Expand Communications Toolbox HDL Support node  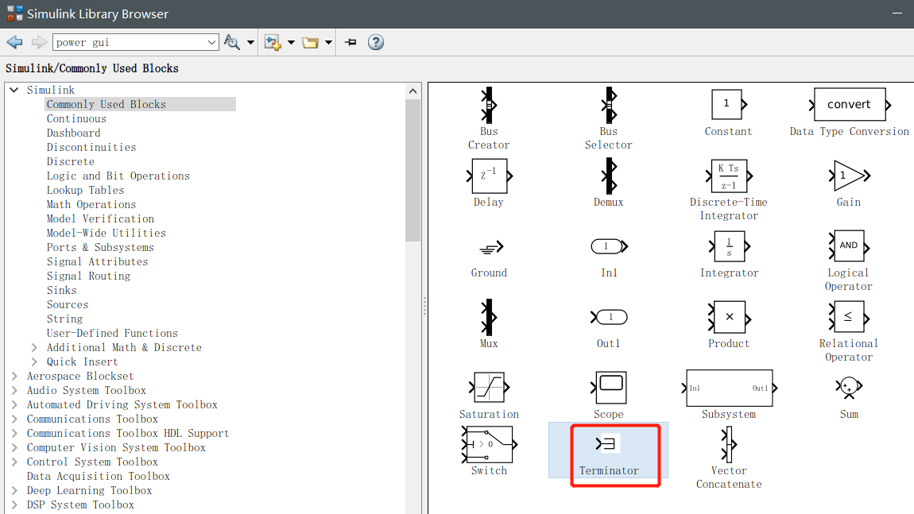(x=14, y=433)
